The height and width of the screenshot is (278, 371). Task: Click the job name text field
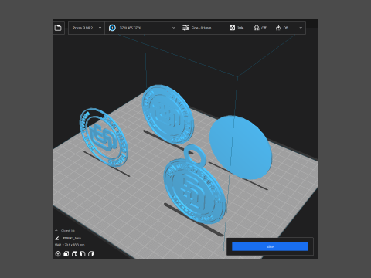(72, 238)
